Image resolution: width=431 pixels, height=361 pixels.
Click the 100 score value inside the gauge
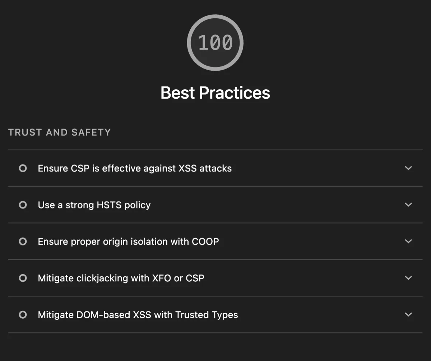tap(215, 42)
